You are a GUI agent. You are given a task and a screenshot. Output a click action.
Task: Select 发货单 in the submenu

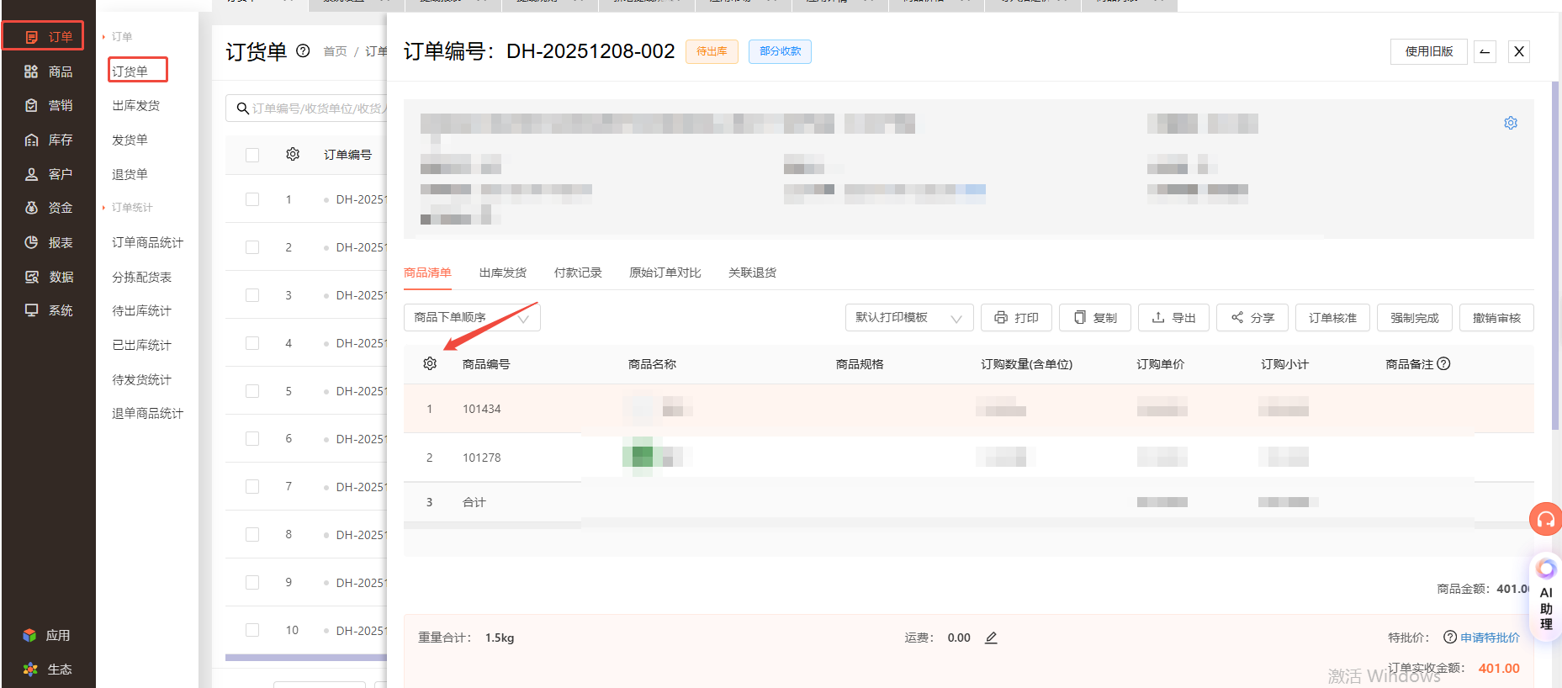tap(130, 140)
